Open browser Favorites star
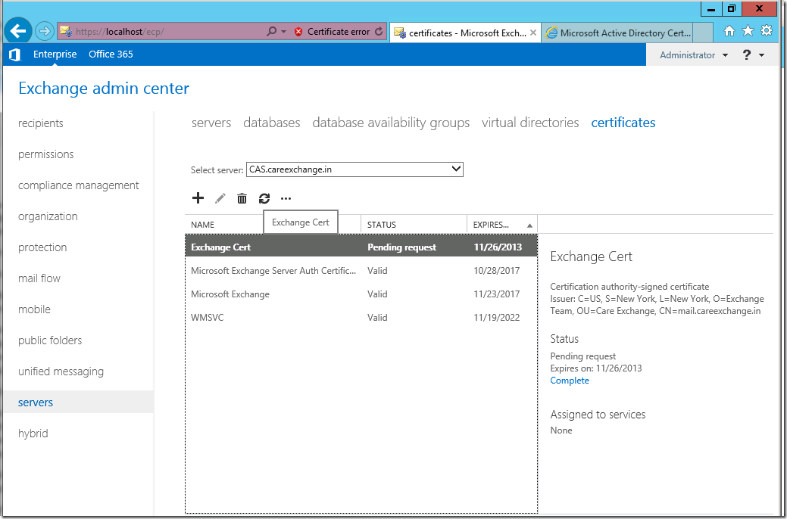The height and width of the screenshot is (519, 787). click(748, 31)
